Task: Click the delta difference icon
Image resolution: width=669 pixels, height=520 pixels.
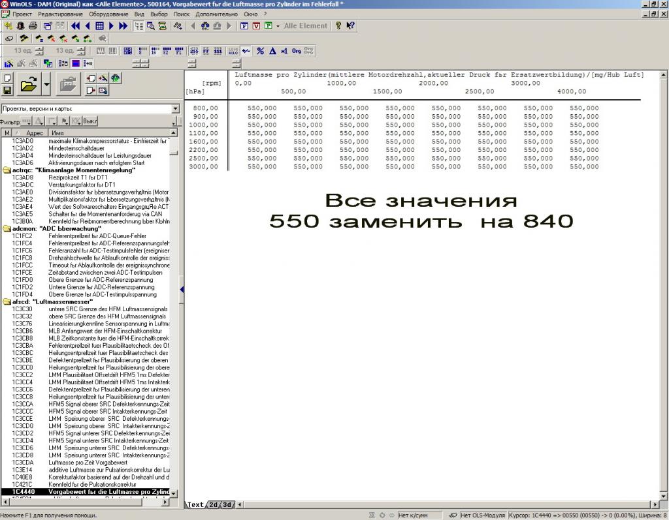Action: (x=272, y=51)
